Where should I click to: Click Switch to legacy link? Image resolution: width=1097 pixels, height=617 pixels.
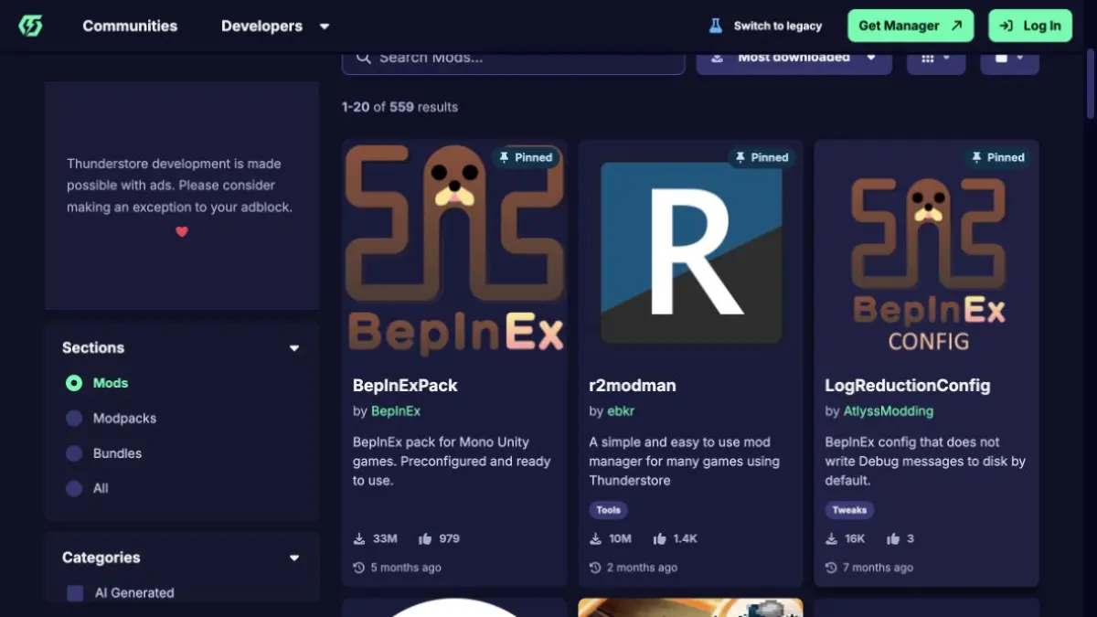tap(777, 26)
